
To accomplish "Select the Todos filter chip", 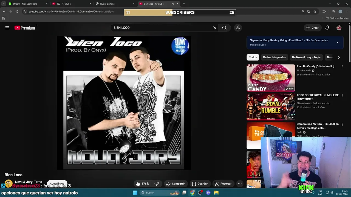I will coord(253,57).
